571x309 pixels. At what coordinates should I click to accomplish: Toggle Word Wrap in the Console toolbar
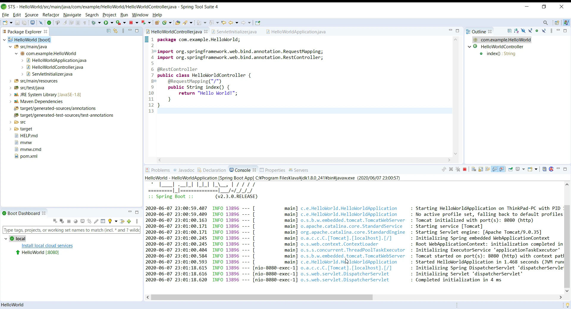487,169
